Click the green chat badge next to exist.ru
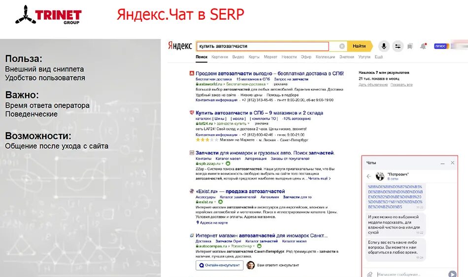Screen dimensions: 468x277 point(221,202)
